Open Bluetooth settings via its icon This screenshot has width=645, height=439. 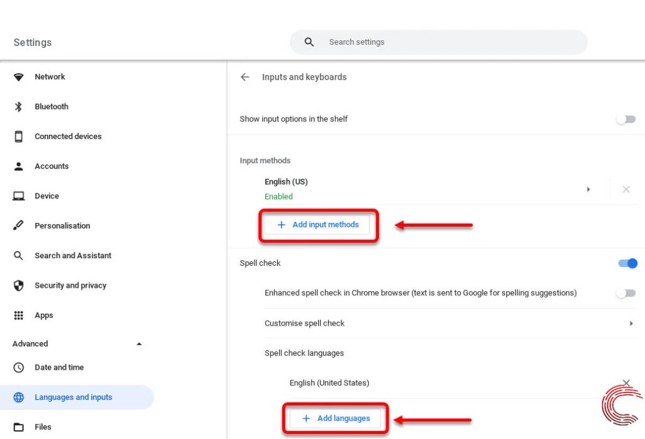(20, 106)
